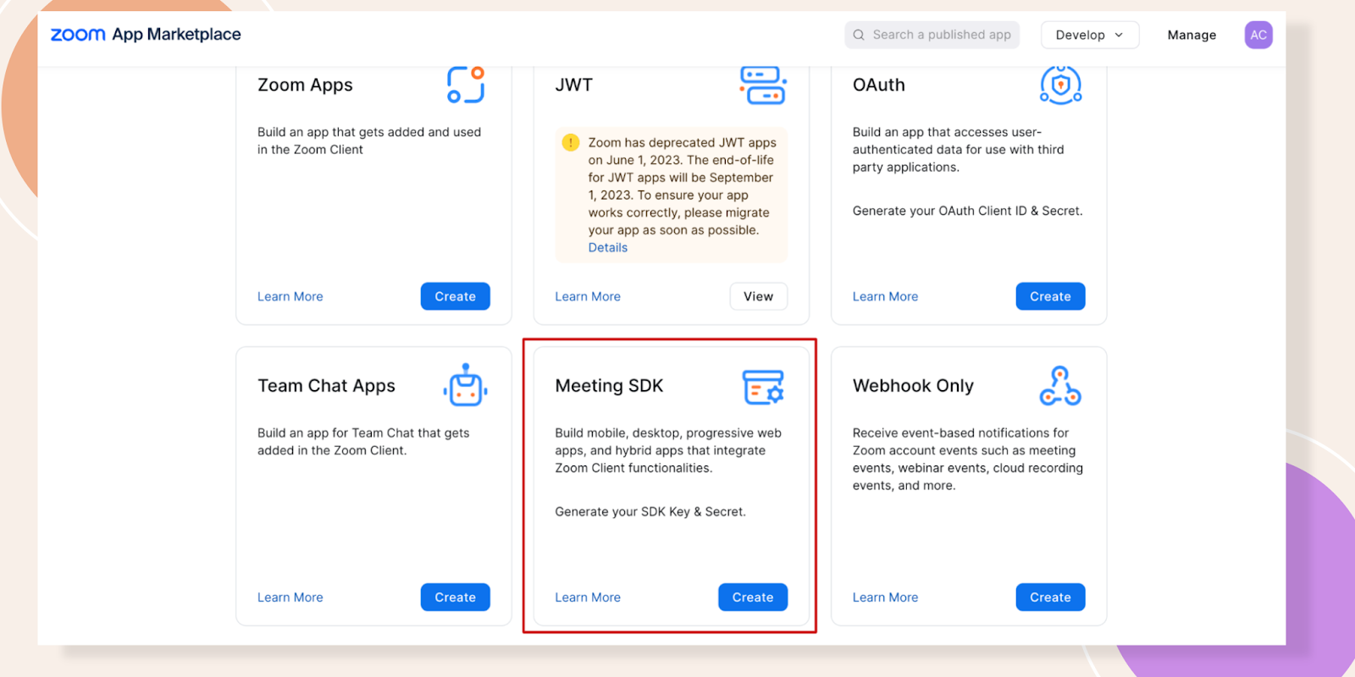Click the JWT card title
The height and width of the screenshot is (677, 1355).
[x=574, y=85]
